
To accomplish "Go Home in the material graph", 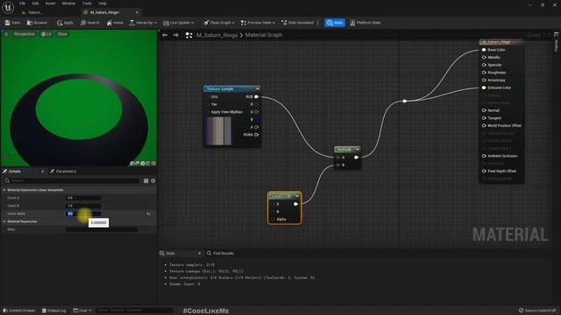I will [x=115, y=23].
